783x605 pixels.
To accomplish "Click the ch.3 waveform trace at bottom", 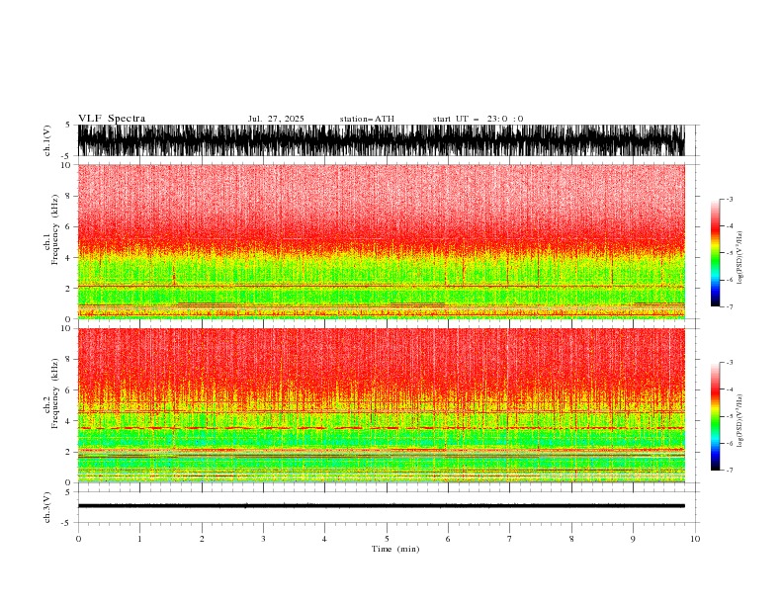I will click(x=381, y=506).
